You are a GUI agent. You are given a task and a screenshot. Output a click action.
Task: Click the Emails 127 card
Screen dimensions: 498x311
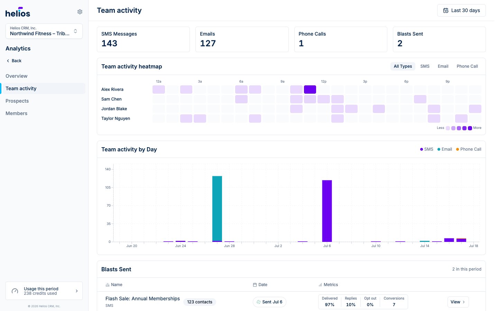pos(242,39)
